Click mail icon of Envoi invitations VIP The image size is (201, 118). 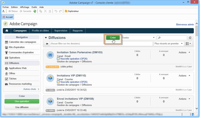(x=50, y=101)
